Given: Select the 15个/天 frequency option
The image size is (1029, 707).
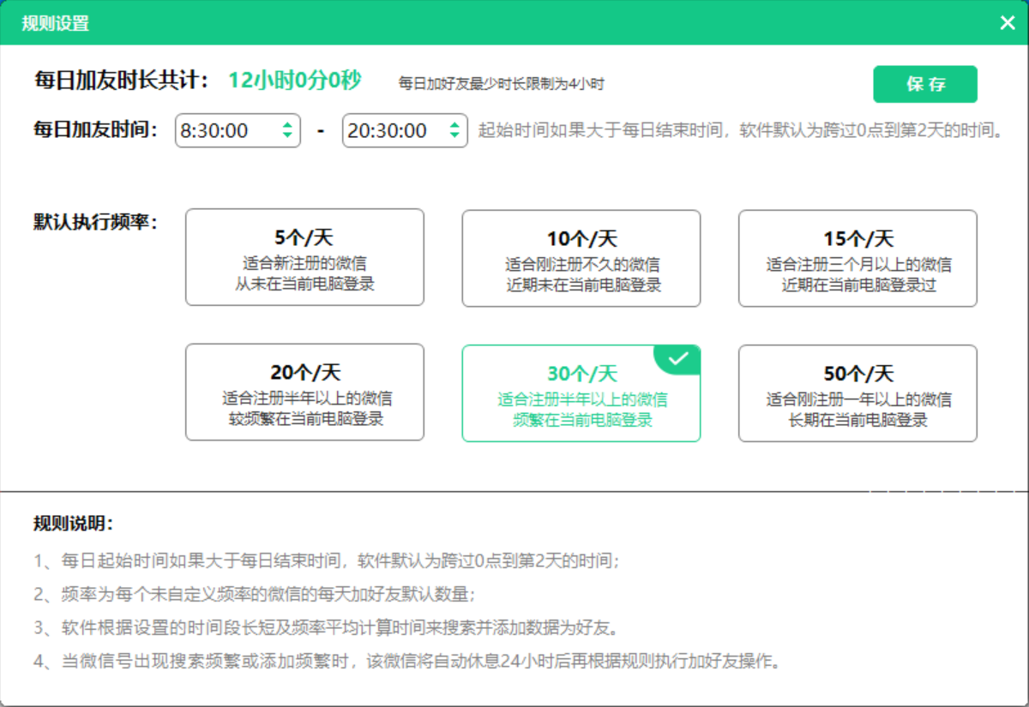Looking at the screenshot, I should [857, 256].
